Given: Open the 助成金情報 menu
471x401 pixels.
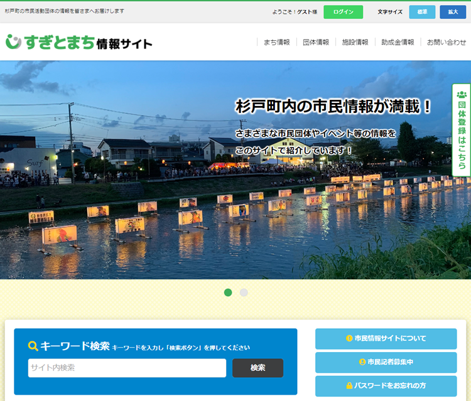Looking at the screenshot, I should (x=398, y=43).
